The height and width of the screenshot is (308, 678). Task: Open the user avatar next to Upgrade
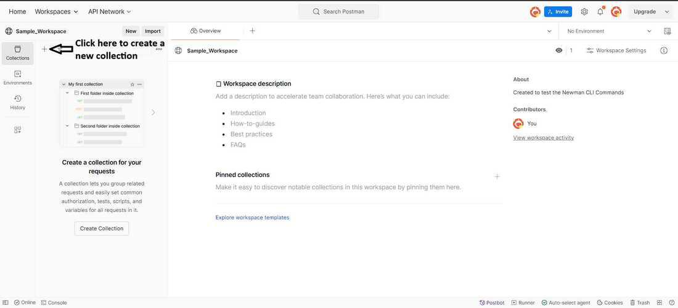616,12
